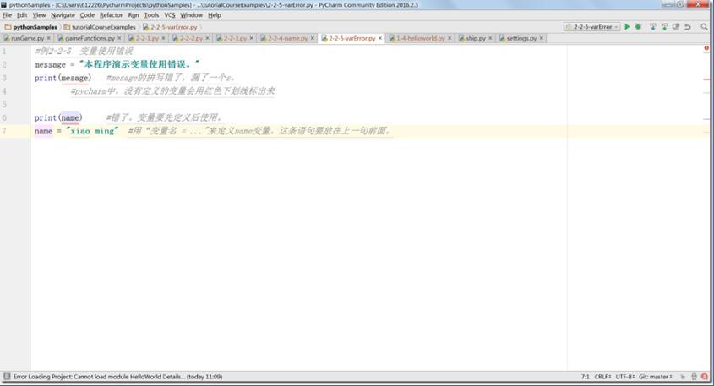
Task: Open the File menu
Action: [8, 15]
